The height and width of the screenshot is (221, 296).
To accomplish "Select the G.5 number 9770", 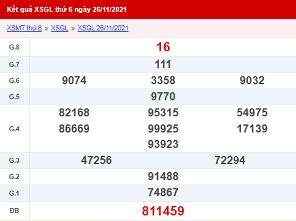I will point(163,96).
